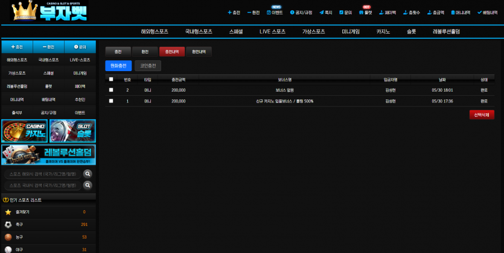Image resolution: width=504 pixels, height=253 pixels.
Task: Click search magnifier for 국내식 sports search
Action: [x=88, y=185]
